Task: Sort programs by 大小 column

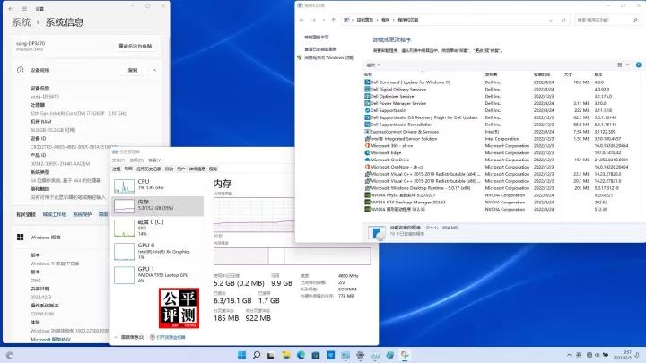Action: (x=568, y=74)
